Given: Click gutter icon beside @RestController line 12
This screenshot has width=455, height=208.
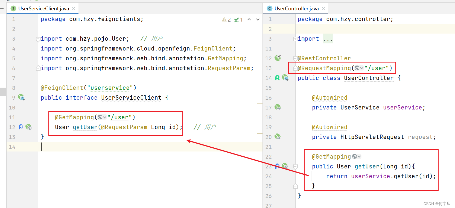Looking at the screenshot, I should click(278, 58).
